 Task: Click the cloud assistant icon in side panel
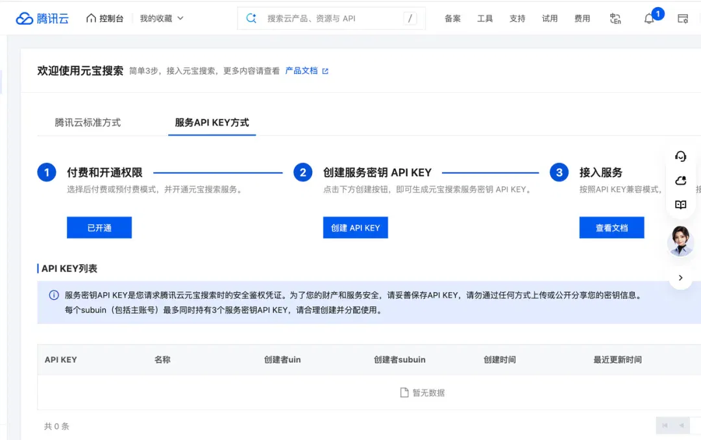point(680,180)
